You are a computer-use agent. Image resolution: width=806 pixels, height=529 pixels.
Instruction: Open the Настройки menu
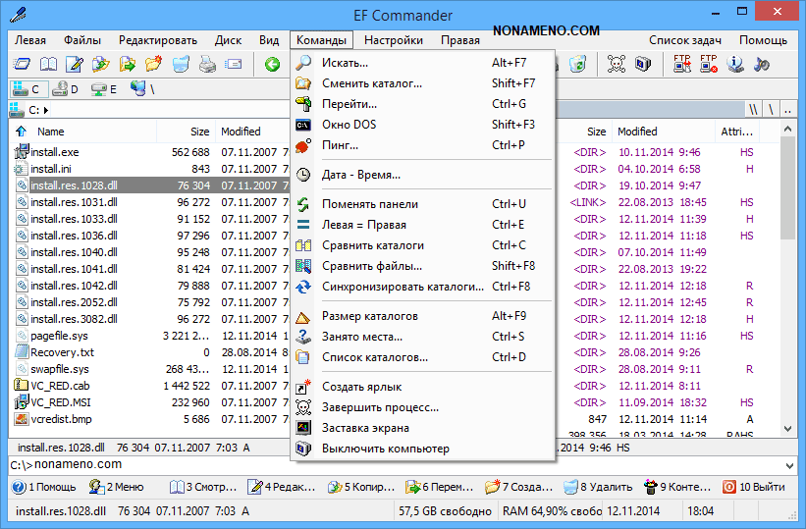[393, 40]
